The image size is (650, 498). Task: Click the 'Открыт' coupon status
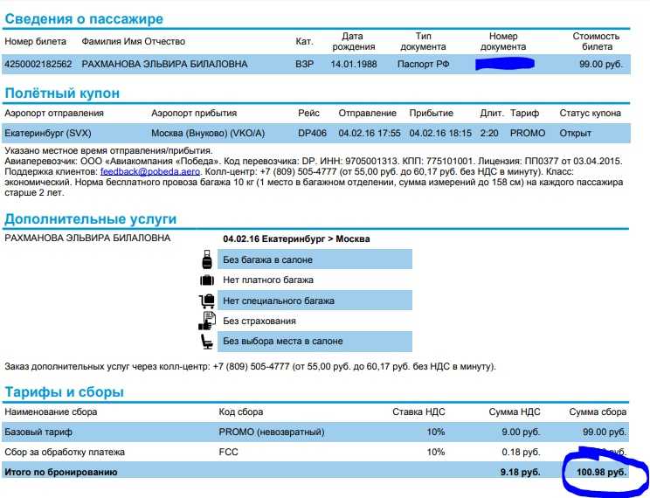(x=575, y=133)
